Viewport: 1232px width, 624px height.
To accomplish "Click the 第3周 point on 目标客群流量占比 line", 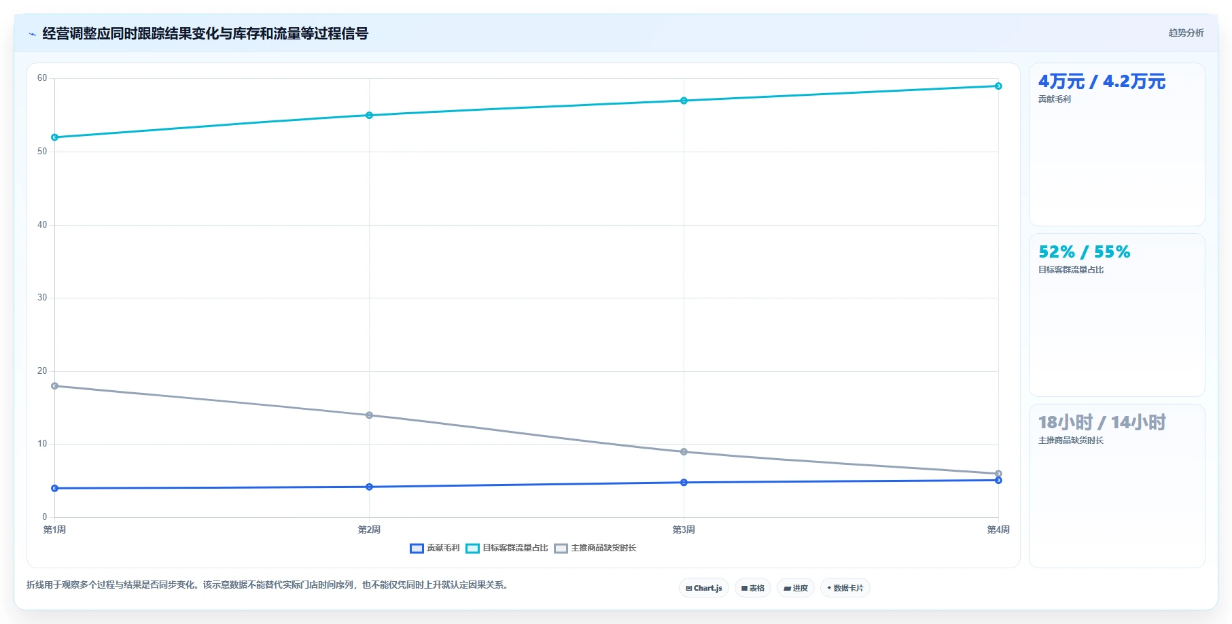I will pyautogui.click(x=684, y=101).
